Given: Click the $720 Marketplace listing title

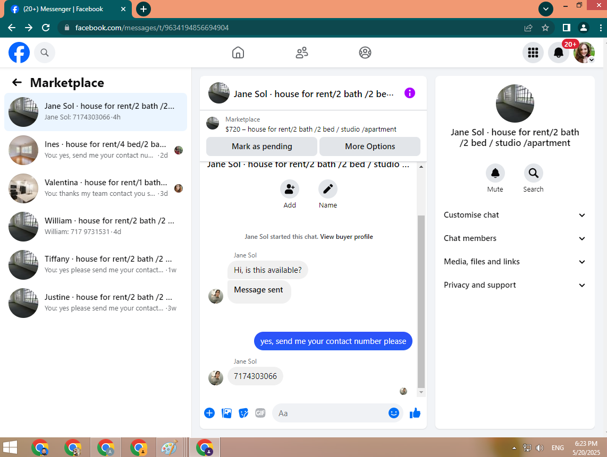Looking at the screenshot, I should click(x=311, y=129).
